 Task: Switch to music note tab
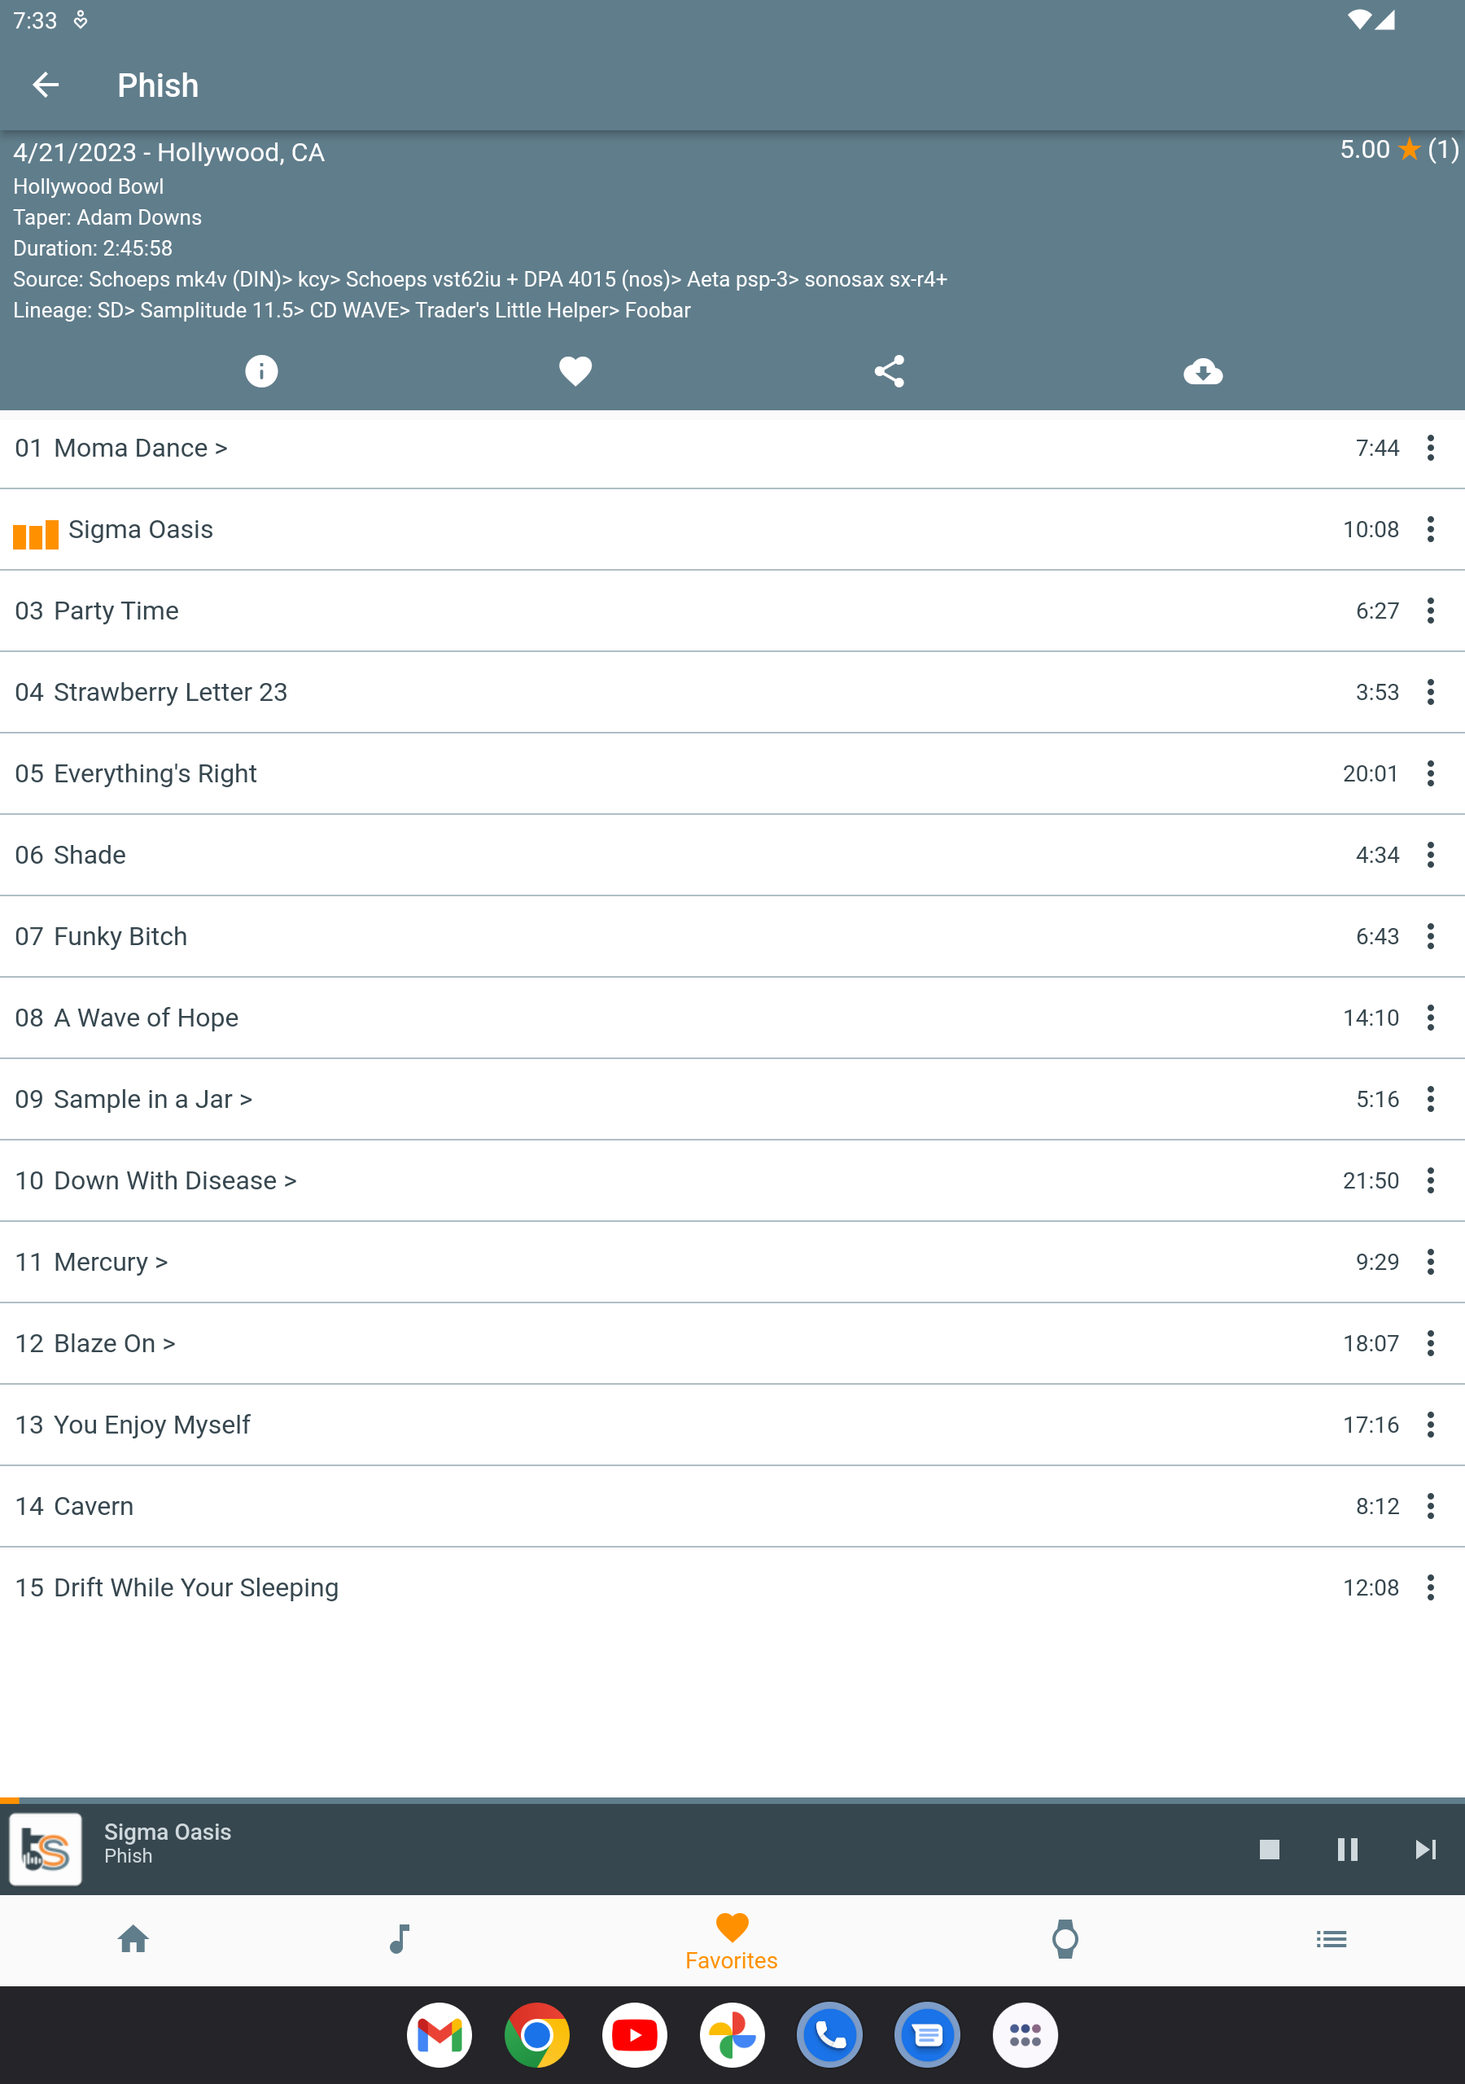(400, 1939)
